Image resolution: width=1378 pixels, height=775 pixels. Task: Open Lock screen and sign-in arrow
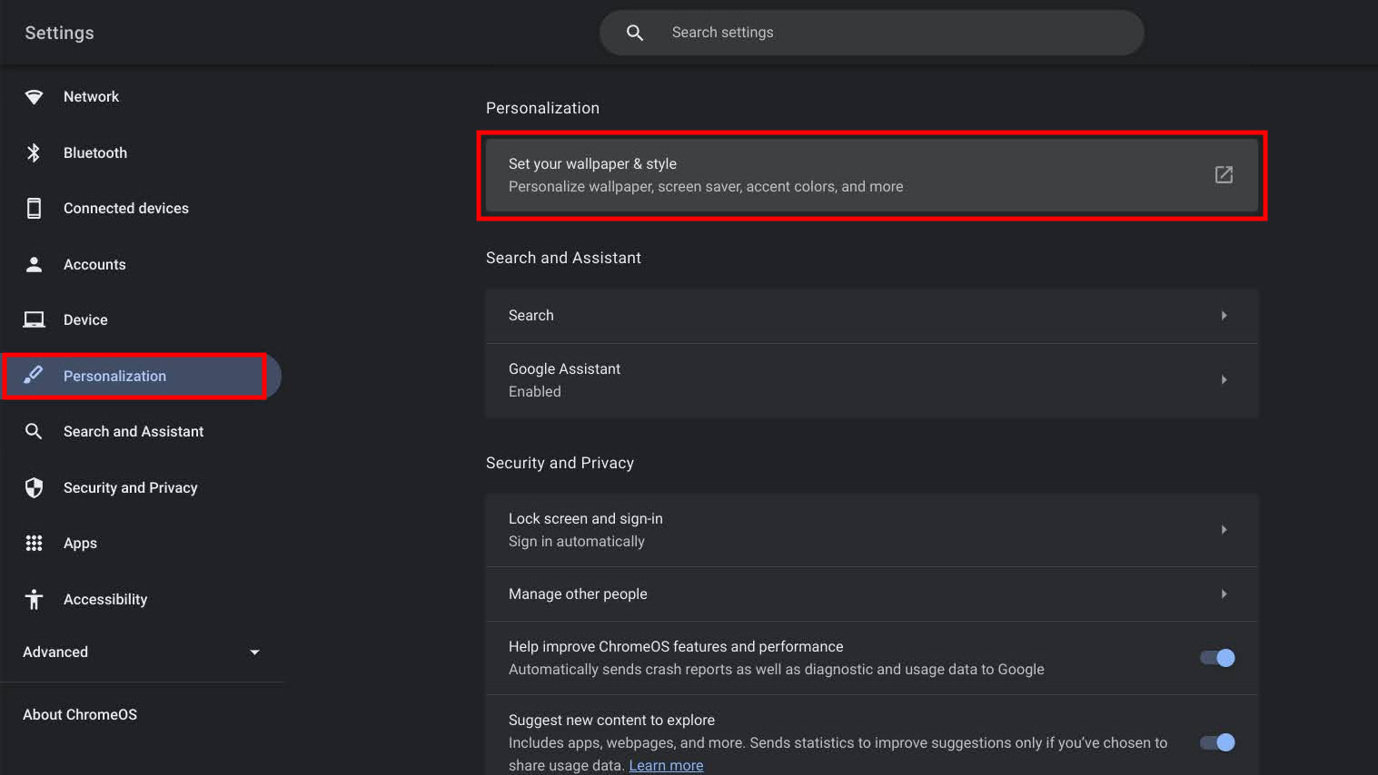[1224, 530]
